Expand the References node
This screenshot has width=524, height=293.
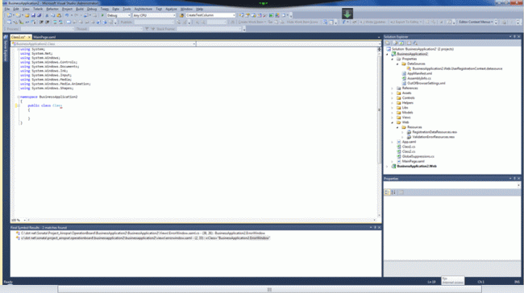(393, 89)
